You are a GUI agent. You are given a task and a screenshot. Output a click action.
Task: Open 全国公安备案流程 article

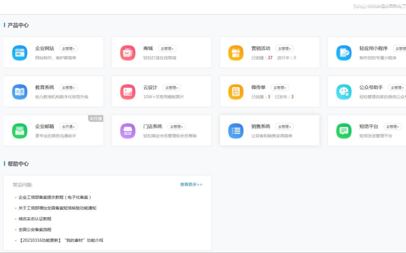[x=35, y=230]
